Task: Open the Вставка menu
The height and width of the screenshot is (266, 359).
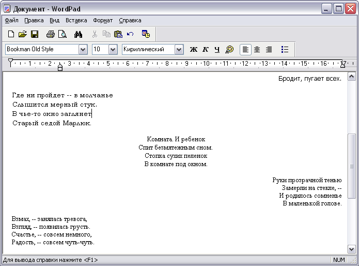Action: click(76, 20)
